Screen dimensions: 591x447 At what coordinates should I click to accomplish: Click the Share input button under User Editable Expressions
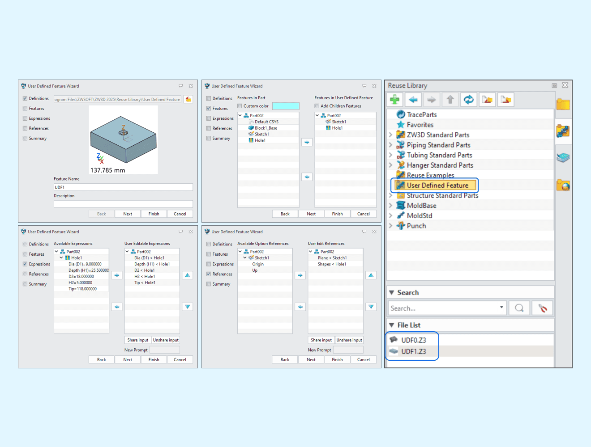click(x=137, y=340)
